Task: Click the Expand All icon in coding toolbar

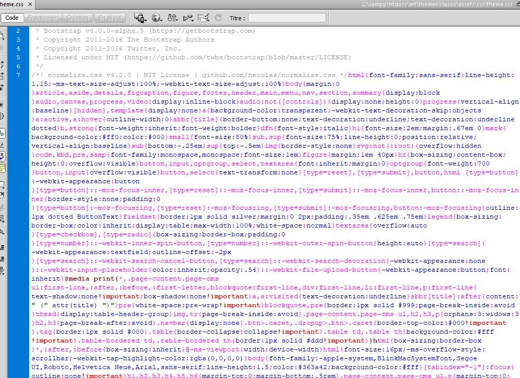Action: pyautogui.click(x=2, y=87)
